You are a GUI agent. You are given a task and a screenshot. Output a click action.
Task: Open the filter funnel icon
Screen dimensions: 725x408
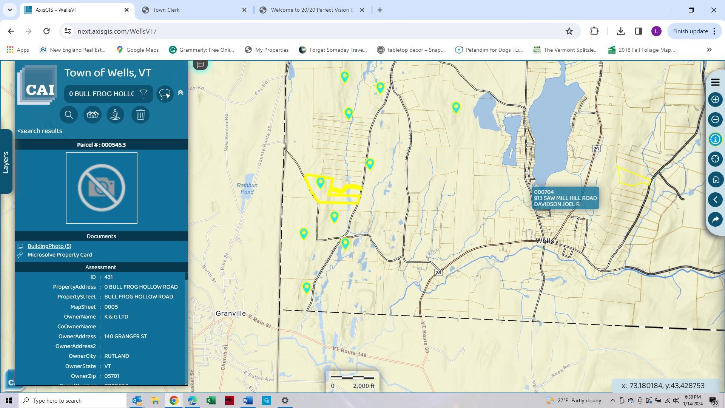point(143,94)
